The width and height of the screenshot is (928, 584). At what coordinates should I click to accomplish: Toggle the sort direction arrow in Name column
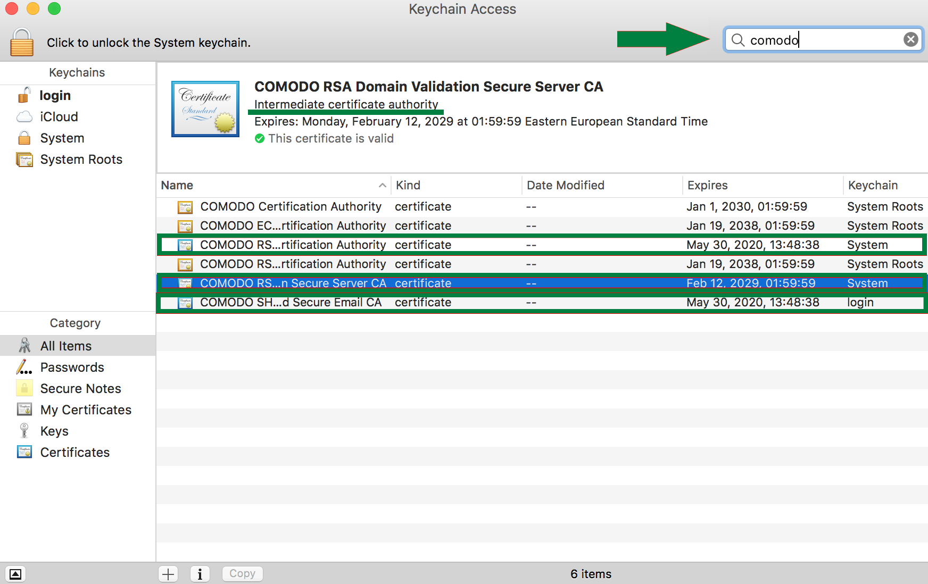click(x=382, y=185)
